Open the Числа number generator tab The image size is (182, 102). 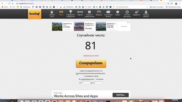click(61, 13)
